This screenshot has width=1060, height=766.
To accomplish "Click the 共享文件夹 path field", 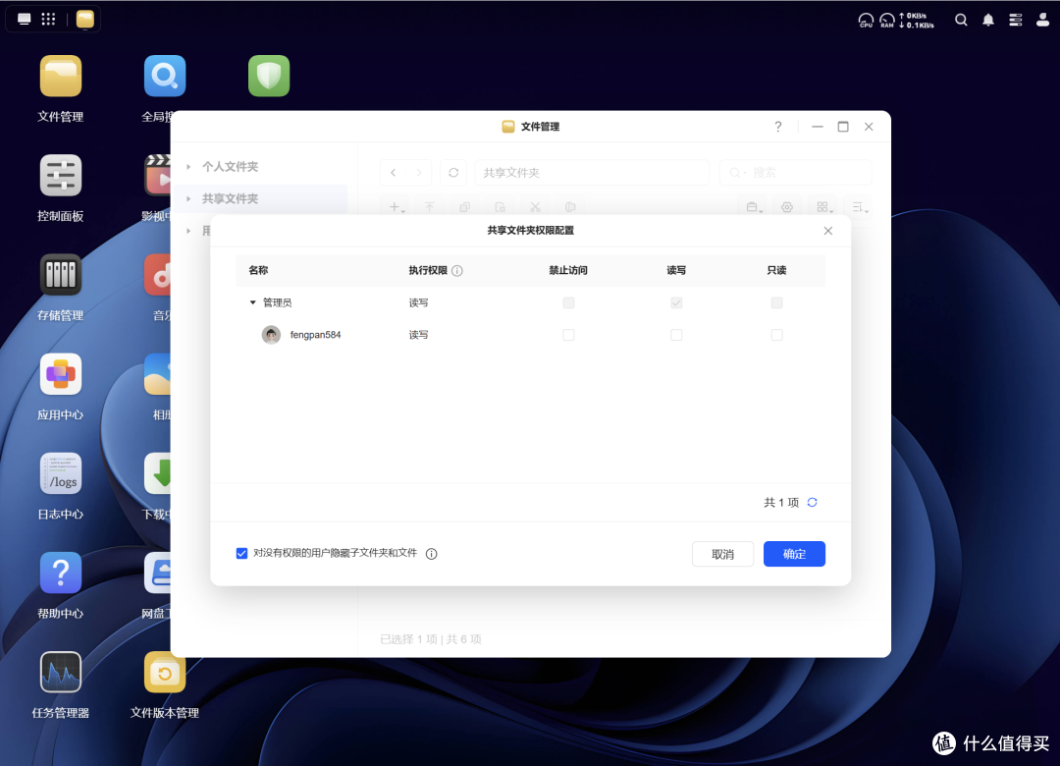I will coord(592,173).
